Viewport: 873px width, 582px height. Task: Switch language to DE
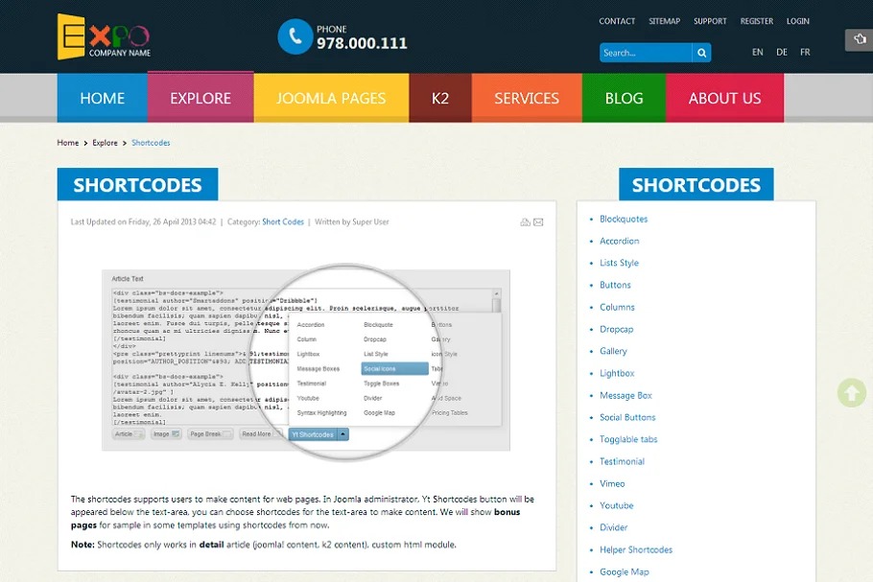click(x=782, y=53)
